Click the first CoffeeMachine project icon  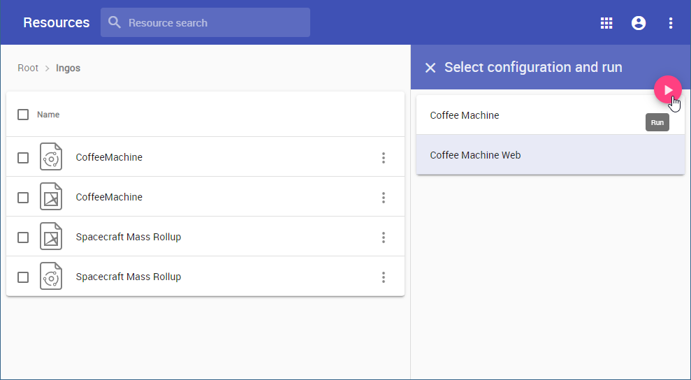click(x=51, y=158)
